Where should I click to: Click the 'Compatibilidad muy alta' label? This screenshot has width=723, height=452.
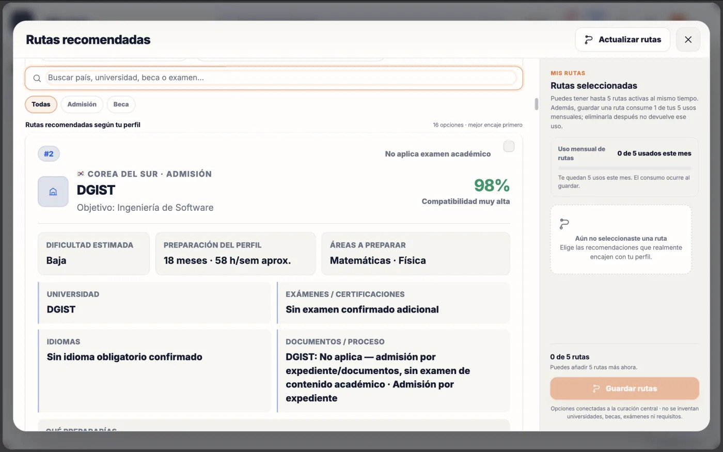(466, 201)
